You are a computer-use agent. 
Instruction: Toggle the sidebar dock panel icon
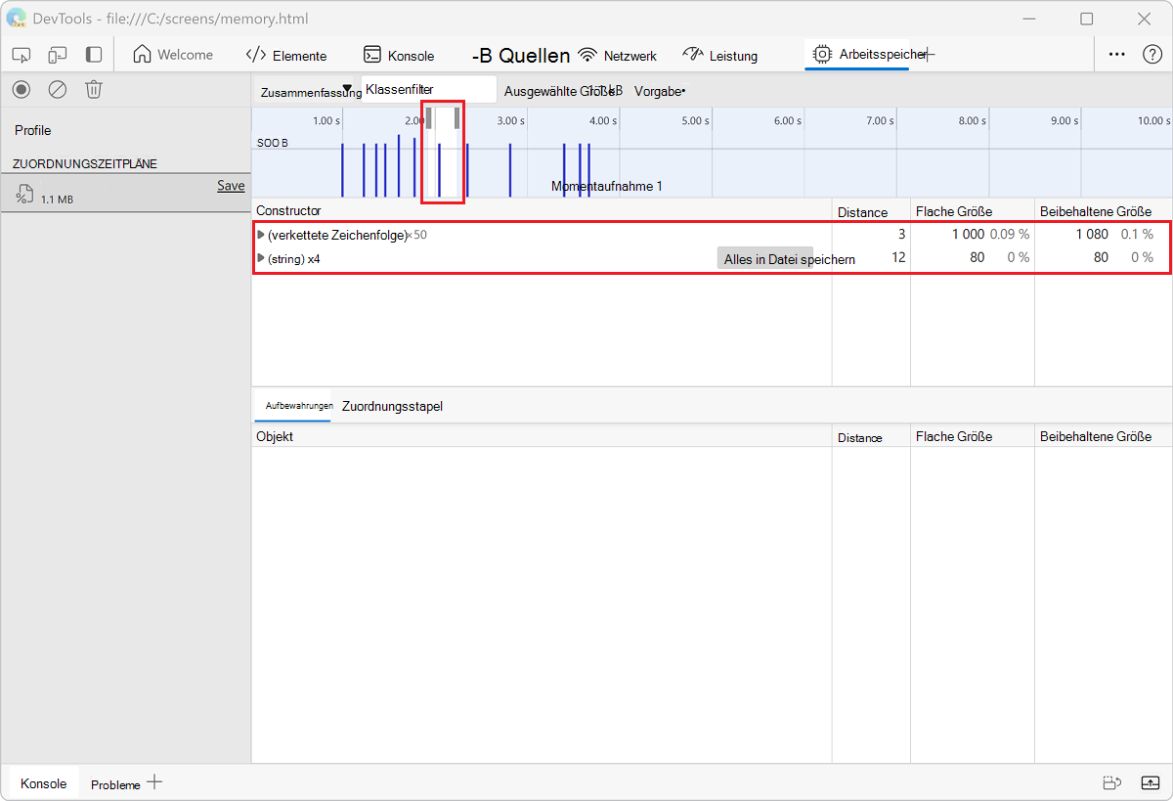click(94, 55)
